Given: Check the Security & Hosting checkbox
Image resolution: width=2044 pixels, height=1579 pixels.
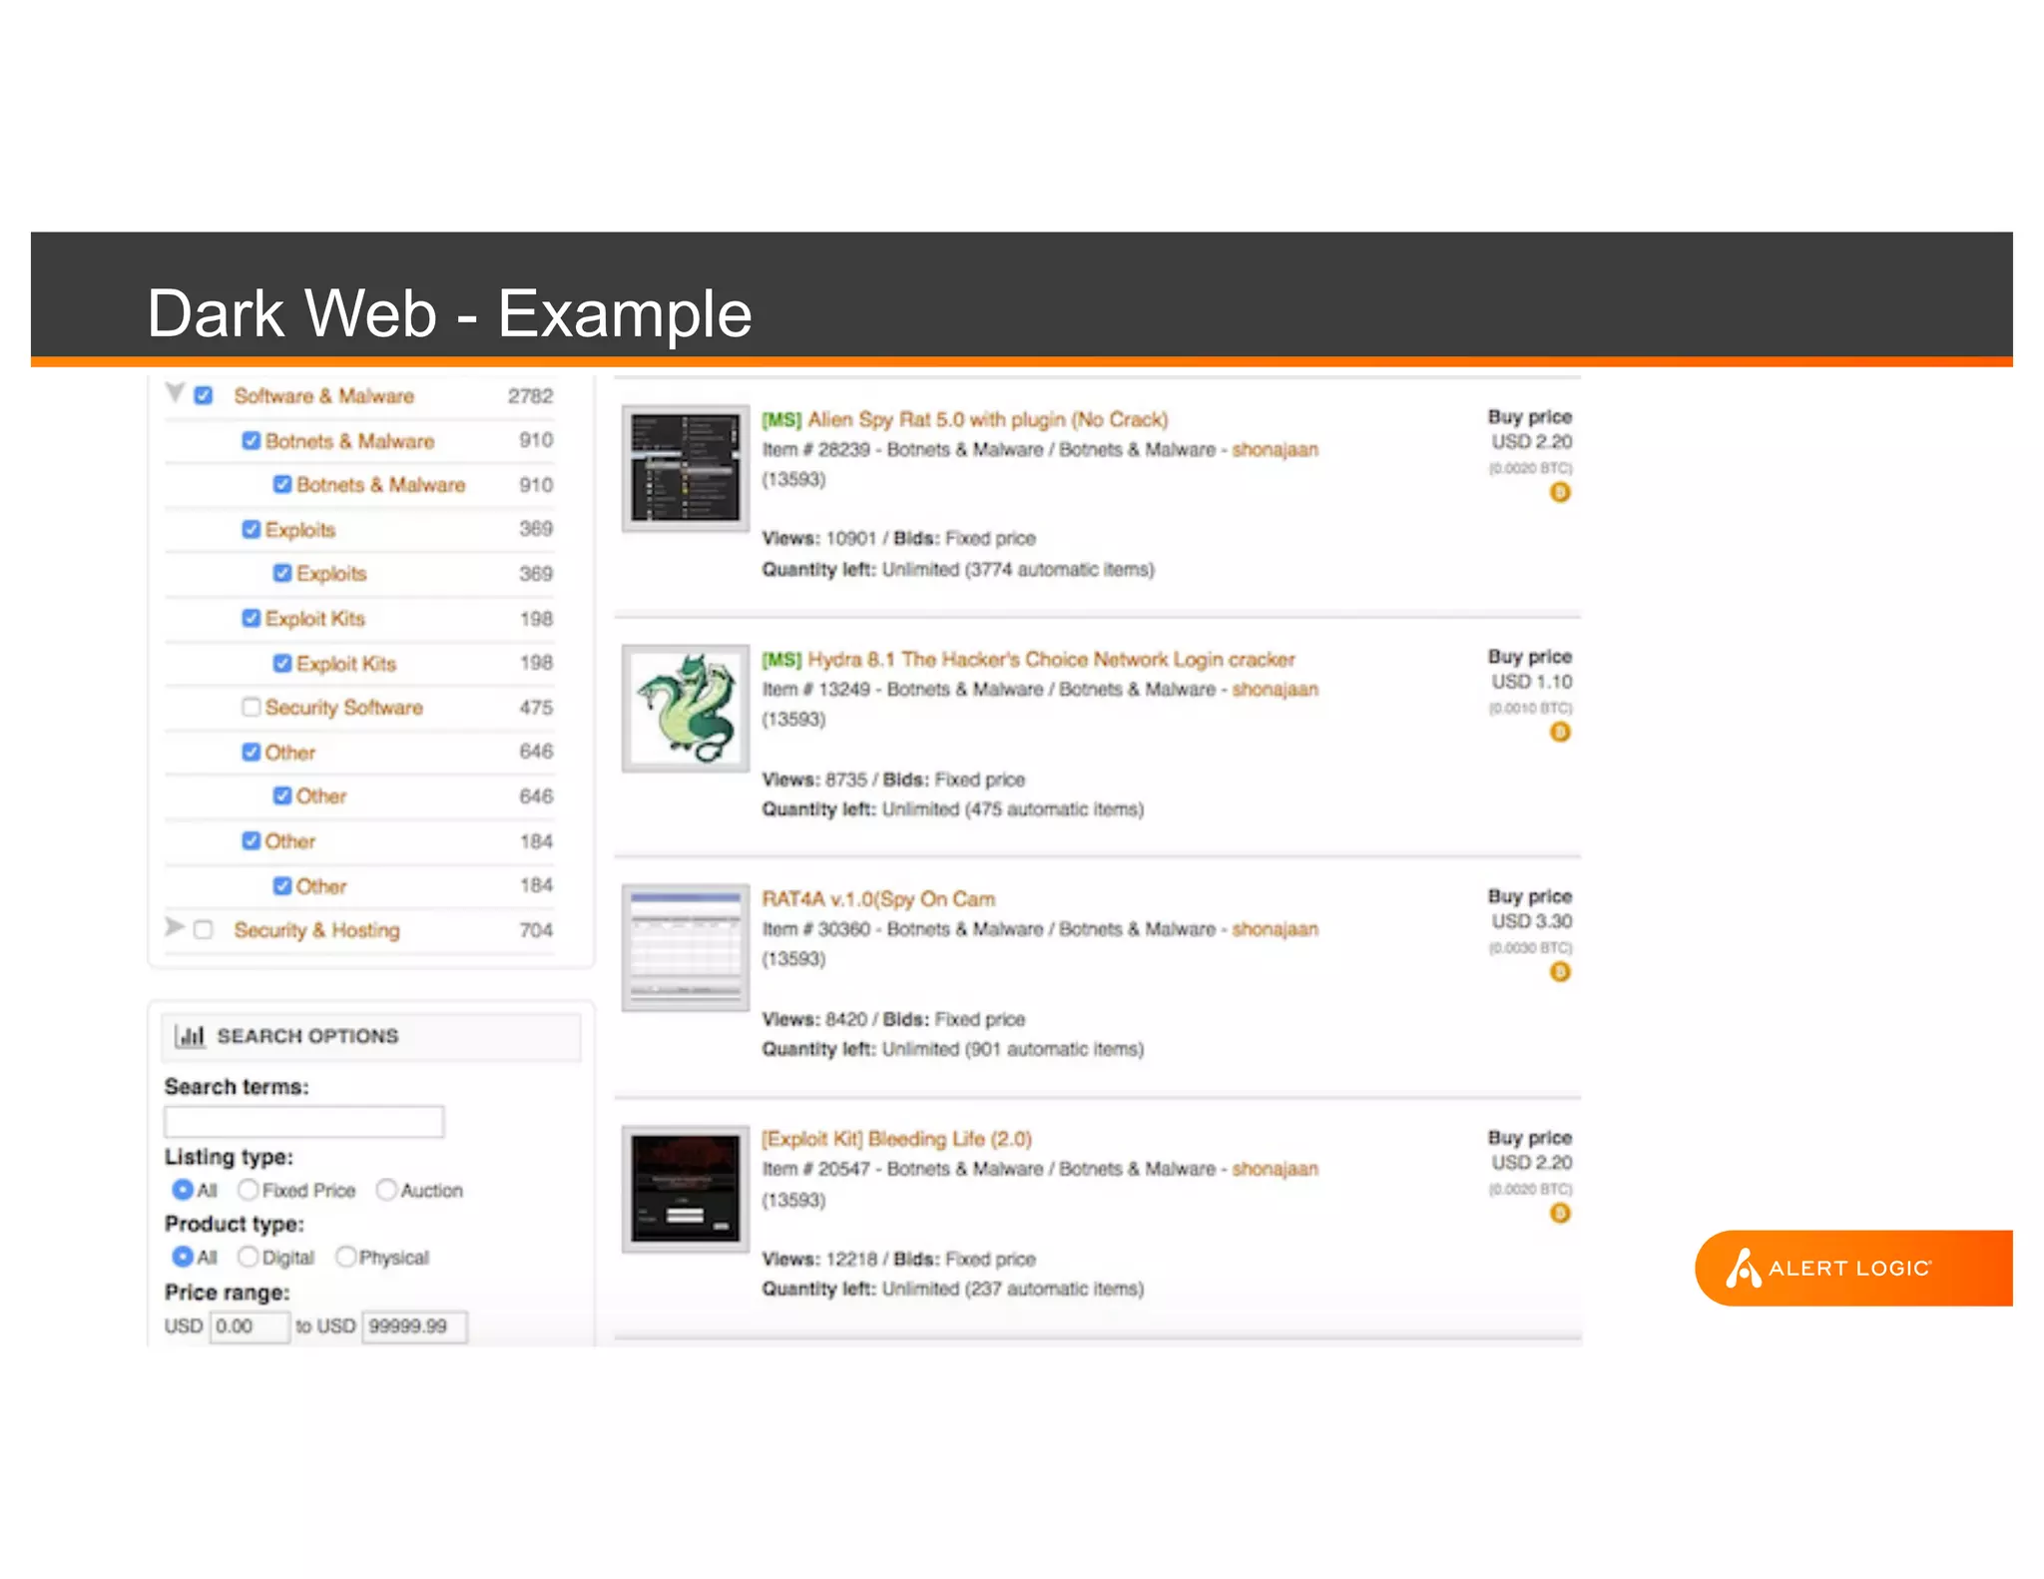Looking at the screenshot, I should [204, 929].
